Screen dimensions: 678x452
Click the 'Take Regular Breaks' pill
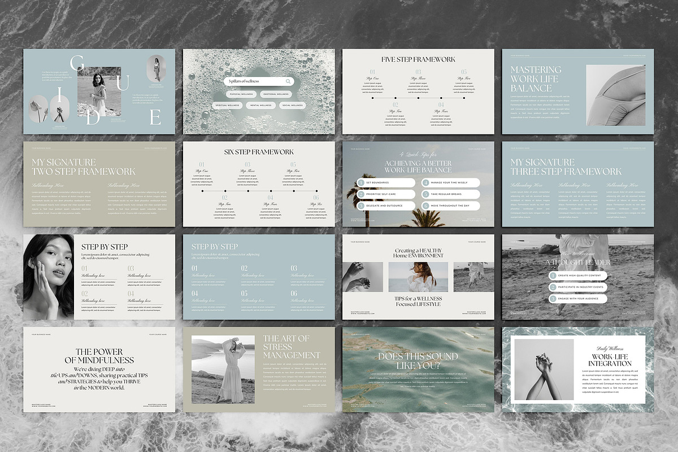pos(450,194)
